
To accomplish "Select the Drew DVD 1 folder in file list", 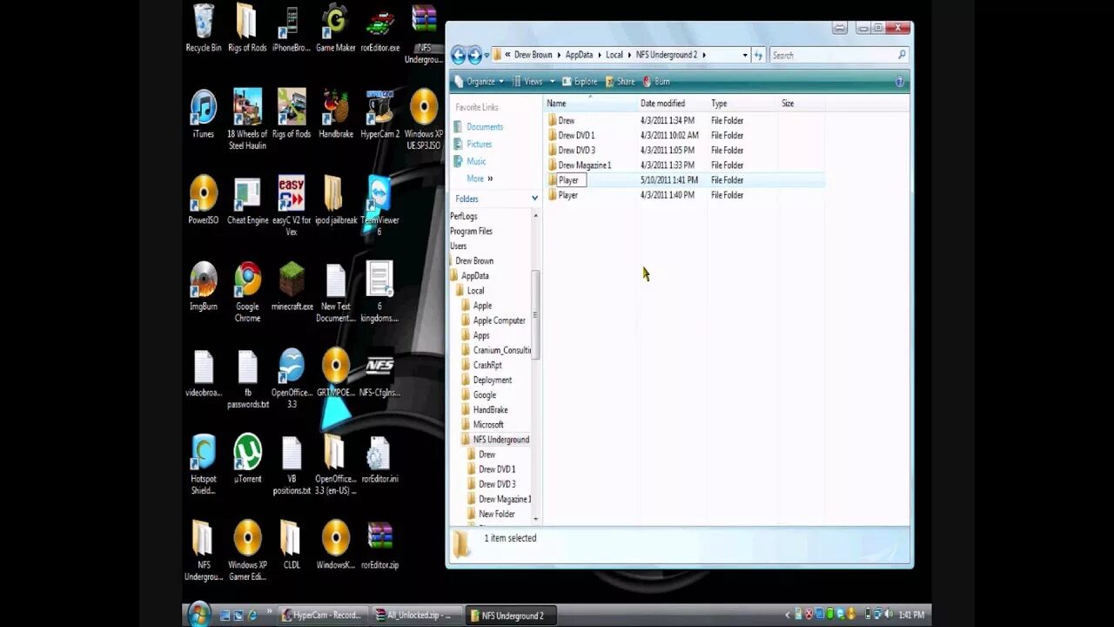I will (576, 135).
